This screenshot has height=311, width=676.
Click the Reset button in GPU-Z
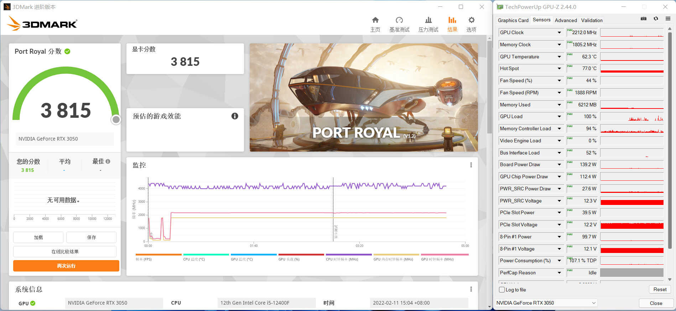pyautogui.click(x=660, y=290)
